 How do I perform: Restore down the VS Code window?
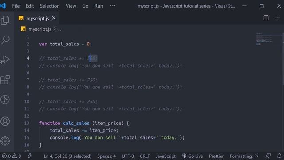click(262, 6)
